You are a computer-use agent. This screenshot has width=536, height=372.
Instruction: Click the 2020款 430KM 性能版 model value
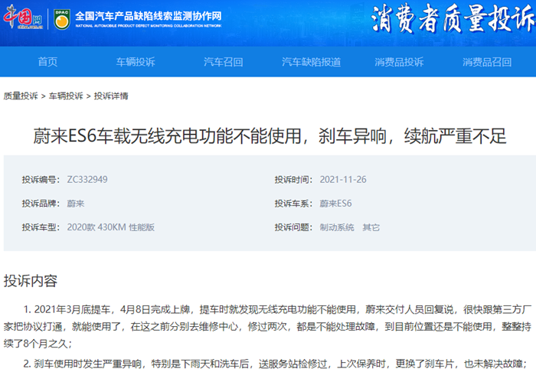point(111,227)
